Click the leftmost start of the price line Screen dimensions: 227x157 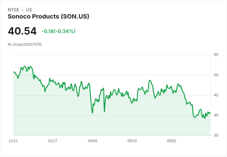click(14, 72)
